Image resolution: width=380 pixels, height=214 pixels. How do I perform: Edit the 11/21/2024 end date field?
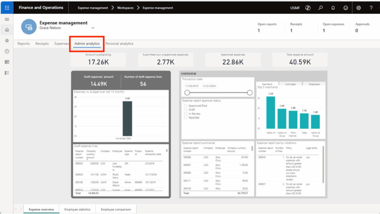(x=209, y=86)
